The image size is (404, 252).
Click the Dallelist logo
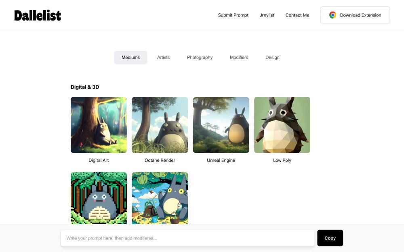click(38, 15)
